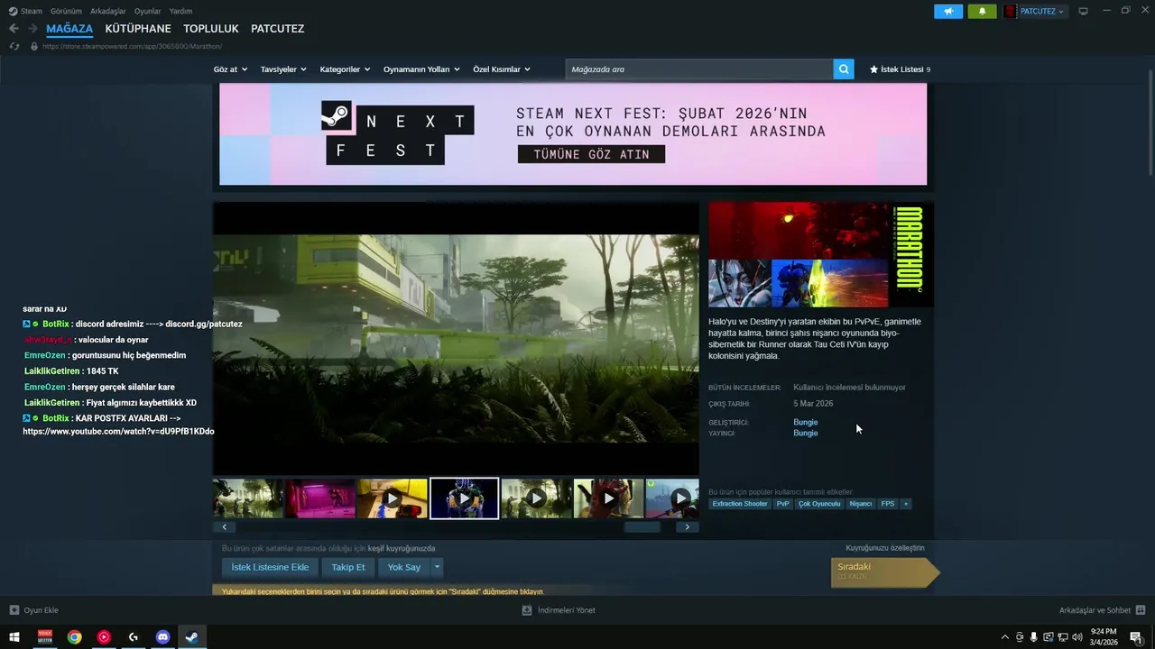This screenshot has width=1155, height=649.
Task: Click the blue magnifier search button
Action: click(x=844, y=69)
